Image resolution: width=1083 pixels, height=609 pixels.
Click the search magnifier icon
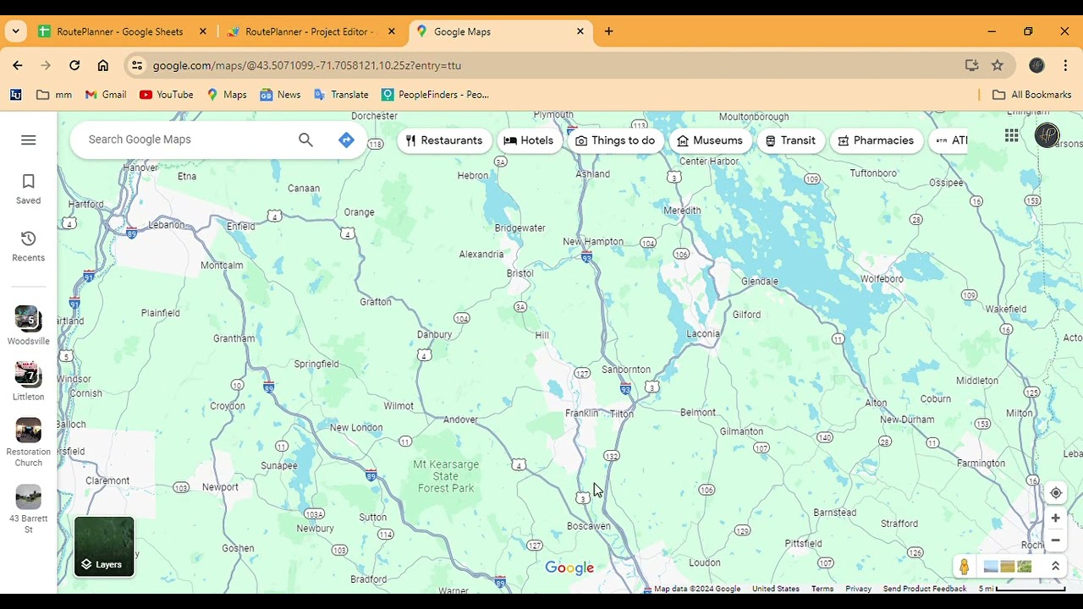305,140
